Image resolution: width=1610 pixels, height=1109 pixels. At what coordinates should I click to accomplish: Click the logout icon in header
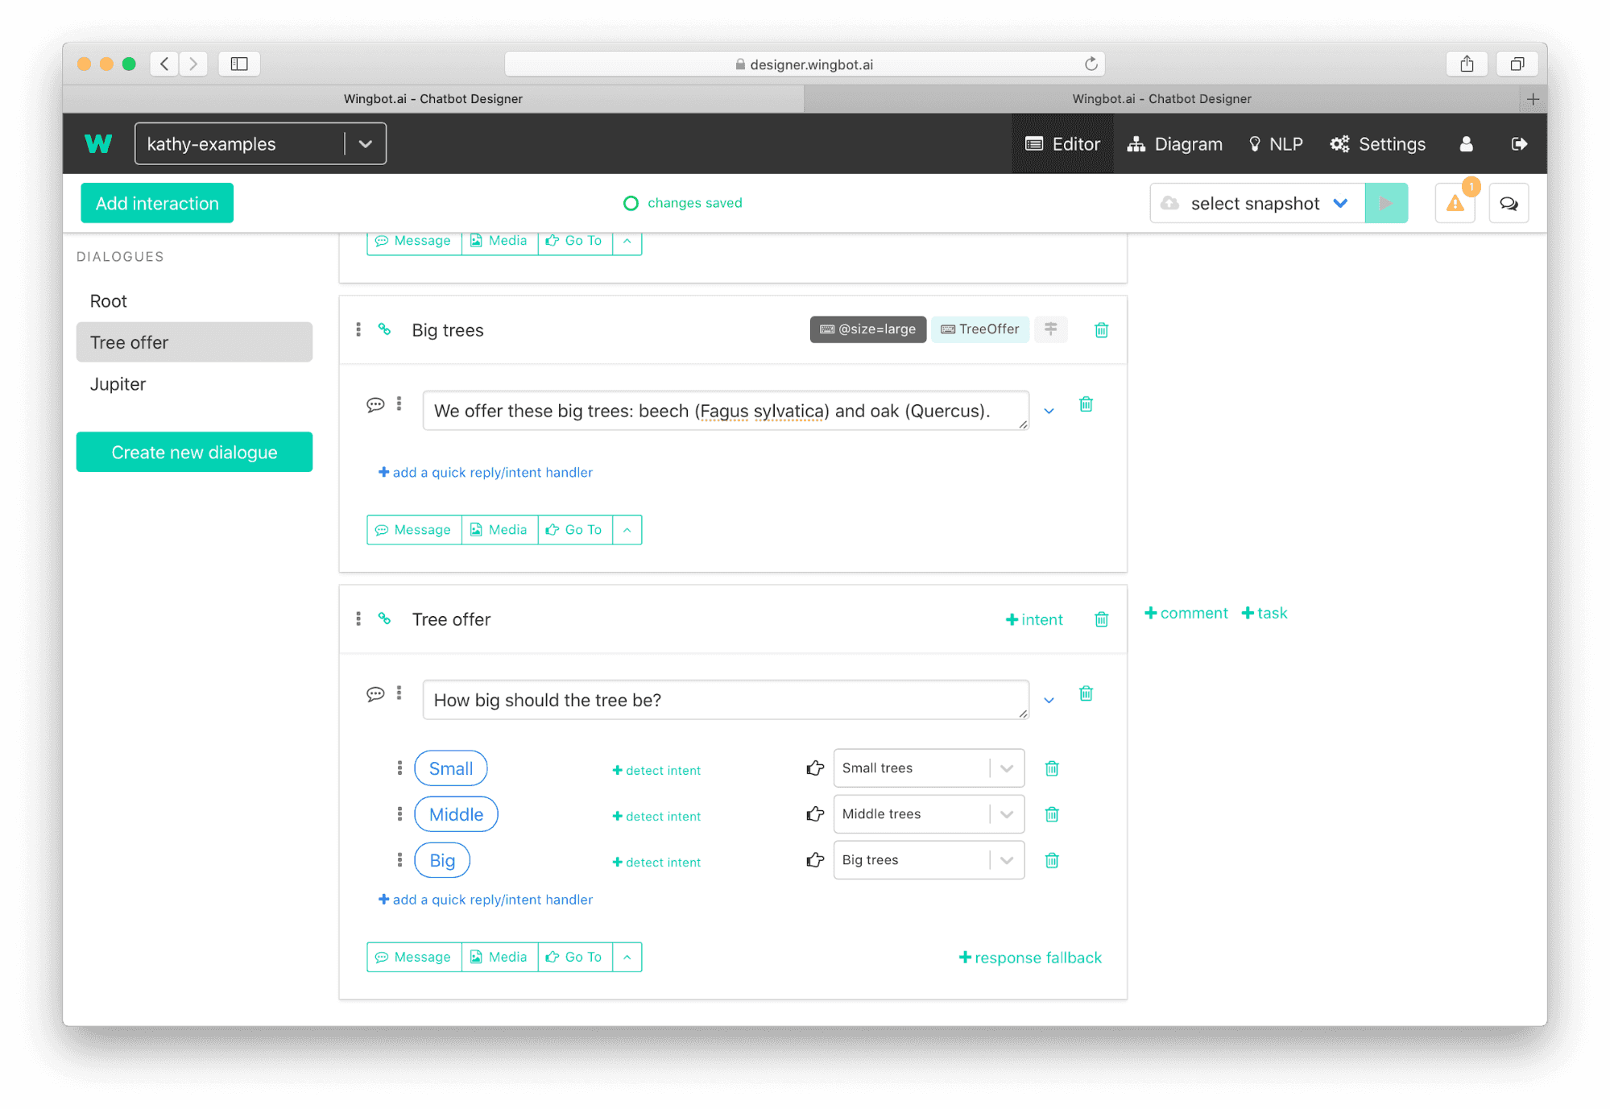click(x=1519, y=144)
